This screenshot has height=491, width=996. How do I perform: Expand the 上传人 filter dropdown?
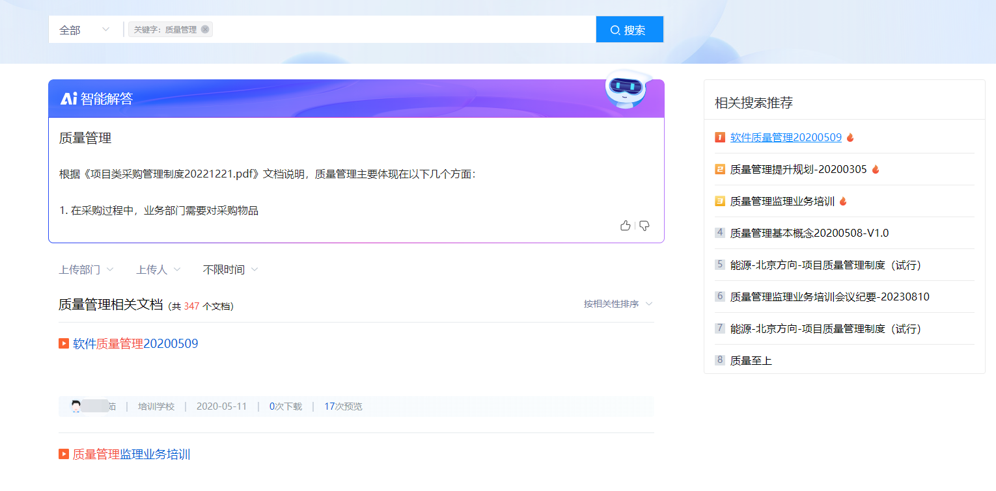[x=158, y=269]
